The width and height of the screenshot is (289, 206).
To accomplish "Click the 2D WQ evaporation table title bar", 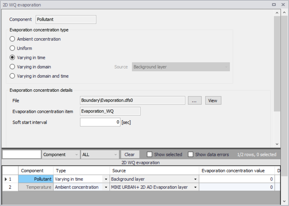I will coord(141,163).
